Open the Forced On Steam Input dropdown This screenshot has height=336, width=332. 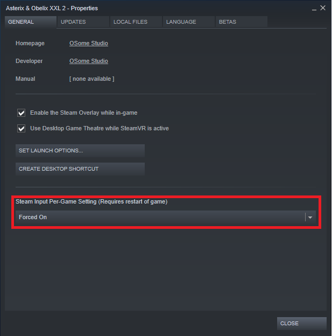pyautogui.click(x=166, y=217)
